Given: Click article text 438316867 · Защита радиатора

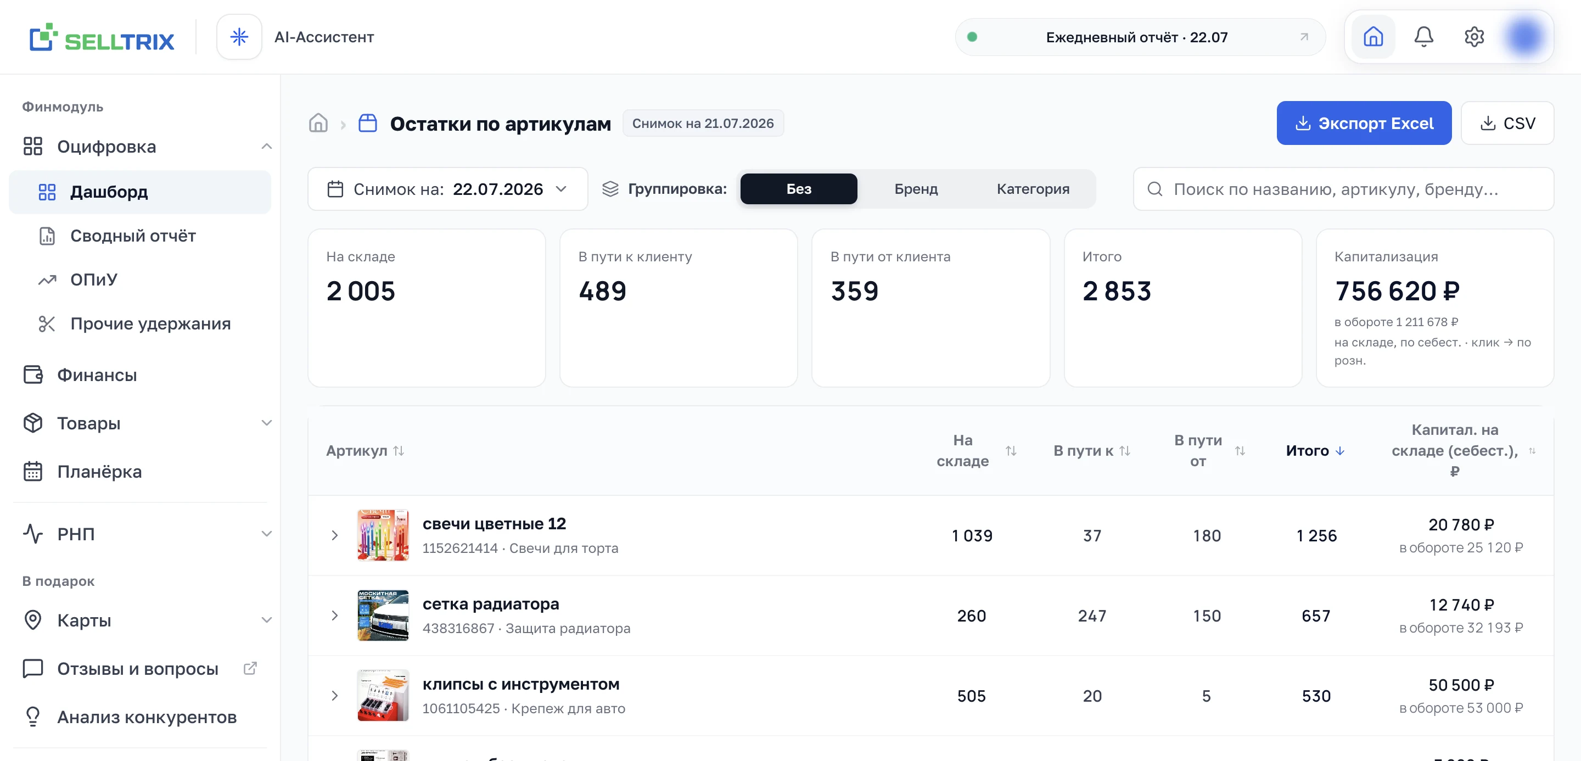Looking at the screenshot, I should 526,629.
